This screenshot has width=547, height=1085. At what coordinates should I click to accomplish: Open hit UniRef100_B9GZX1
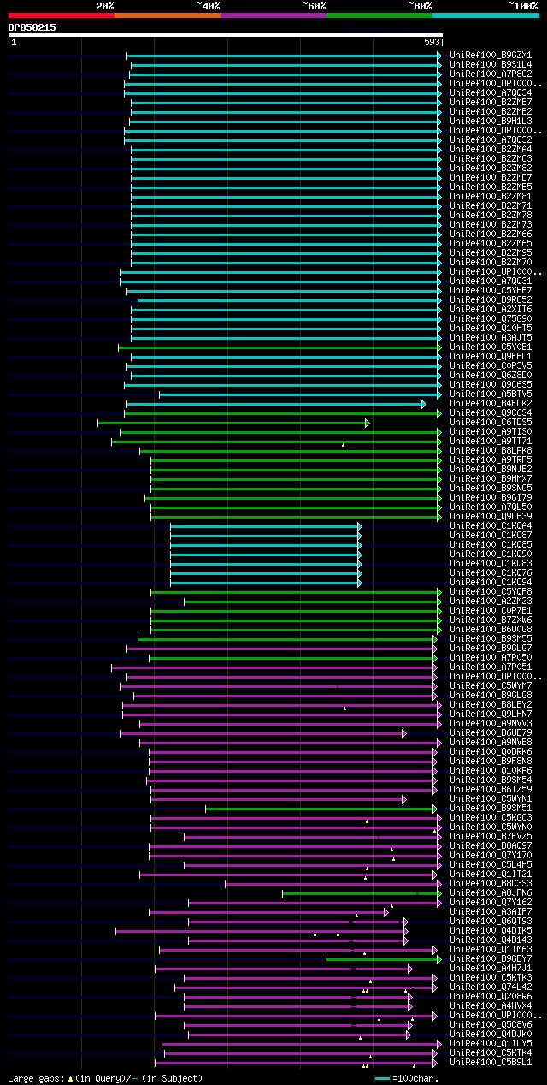click(x=491, y=56)
